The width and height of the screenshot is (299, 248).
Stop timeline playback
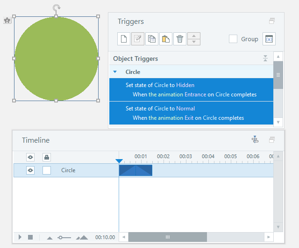pyautogui.click(x=30, y=237)
